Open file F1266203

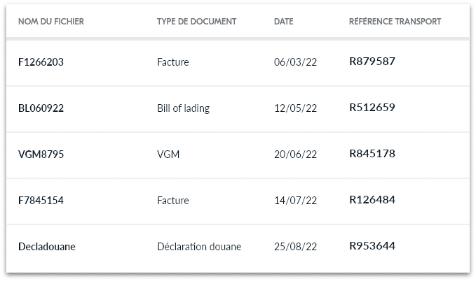(41, 62)
